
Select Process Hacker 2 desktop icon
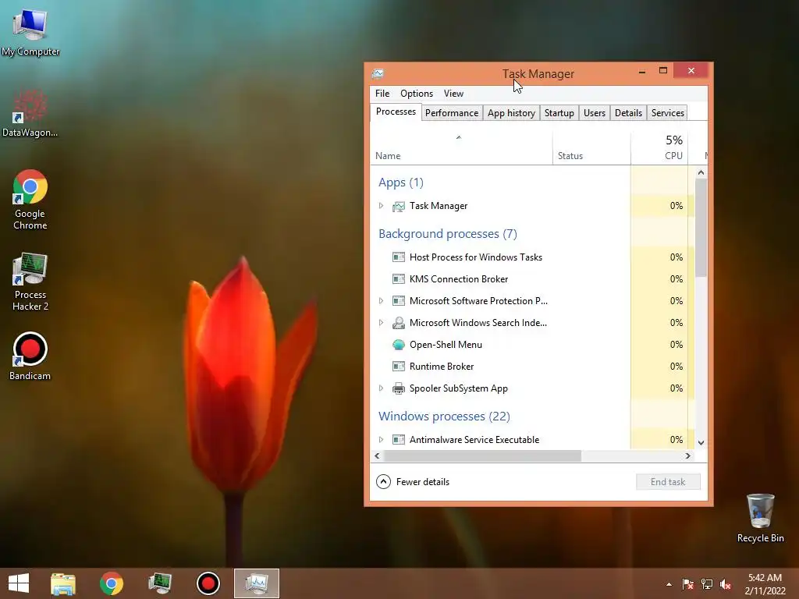click(30, 281)
